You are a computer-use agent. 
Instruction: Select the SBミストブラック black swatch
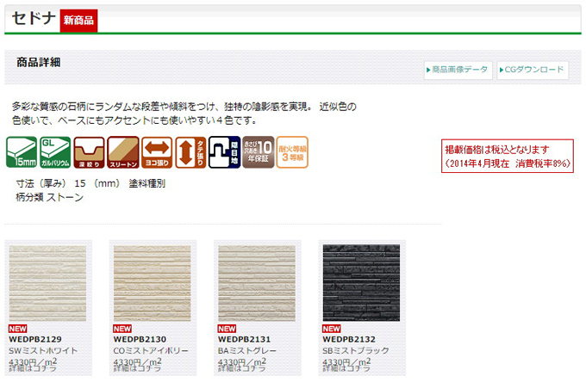click(x=361, y=283)
